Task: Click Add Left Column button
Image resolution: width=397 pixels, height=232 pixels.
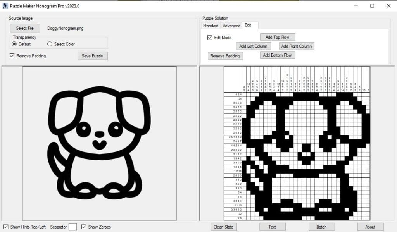Action: tap(253, 46)
